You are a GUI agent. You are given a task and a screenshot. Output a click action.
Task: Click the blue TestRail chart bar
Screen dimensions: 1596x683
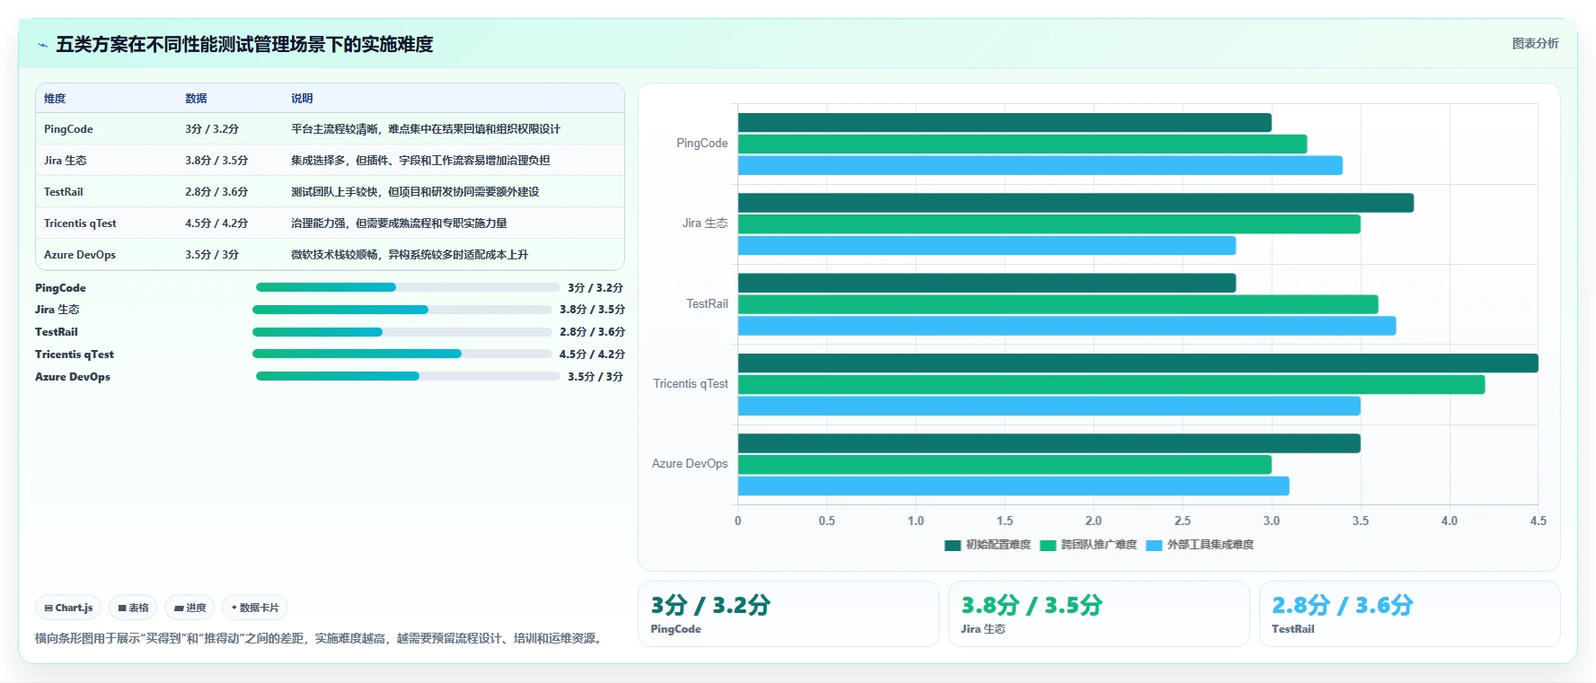(1067, 326)
